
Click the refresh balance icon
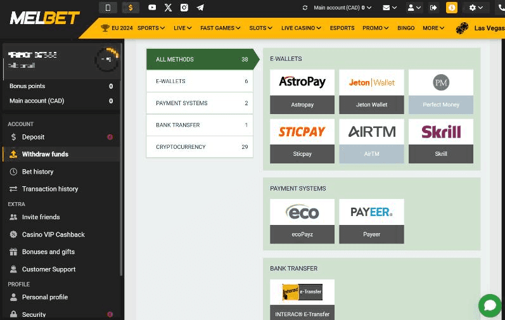tap(305, 8)
